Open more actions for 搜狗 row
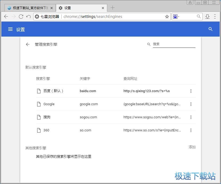Image resolution: width=221 pixels, height=184 pixels. coord(191,117)
